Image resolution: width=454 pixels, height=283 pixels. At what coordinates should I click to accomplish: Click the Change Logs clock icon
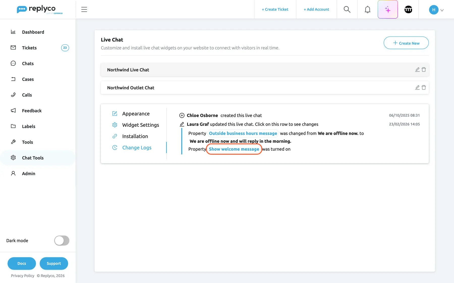coord(115,147)
